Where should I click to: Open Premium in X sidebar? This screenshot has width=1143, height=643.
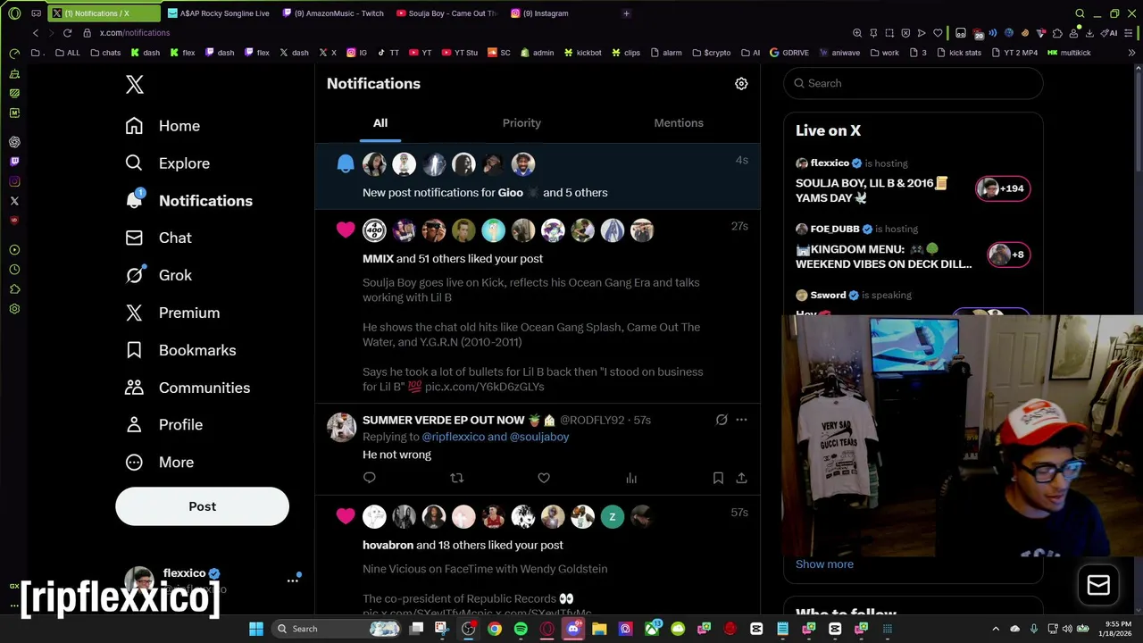pyautogui.click(x=172, y=313)
